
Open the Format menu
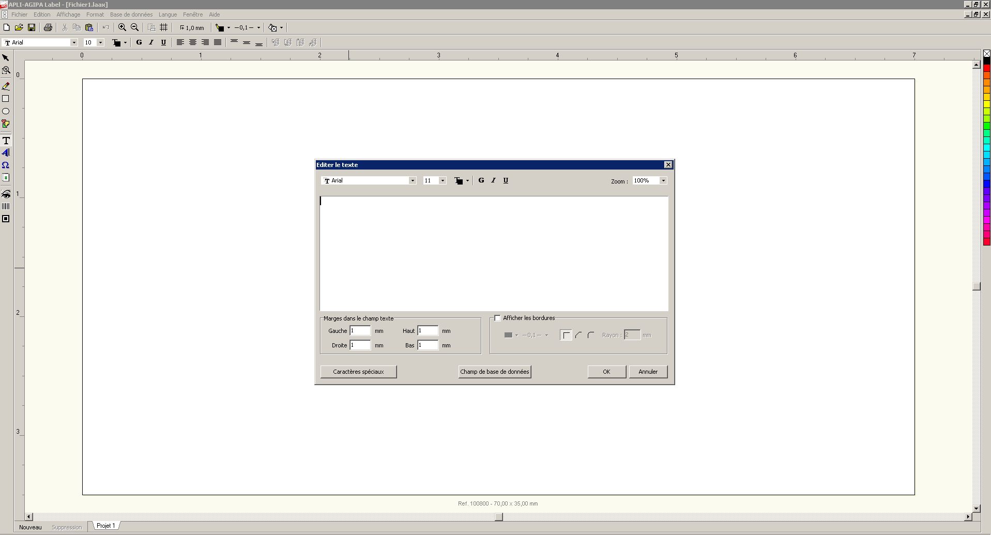pos(95,14)
